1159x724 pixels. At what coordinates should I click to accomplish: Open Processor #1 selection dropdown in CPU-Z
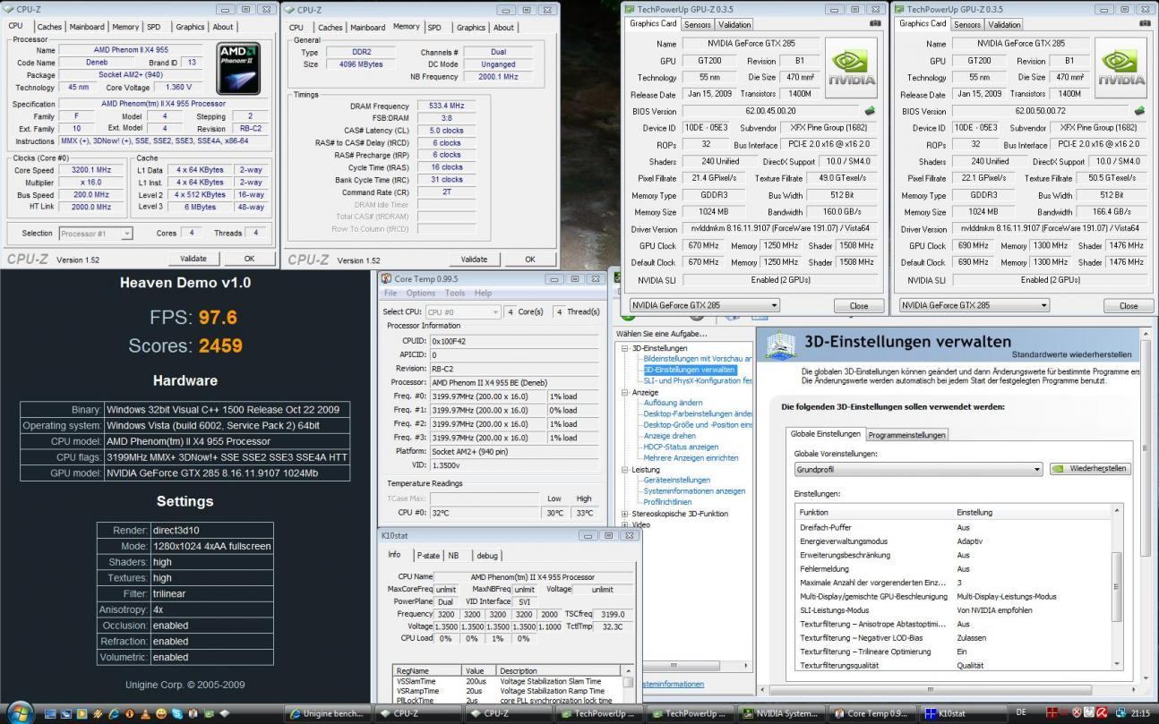(x=96, y=234)
